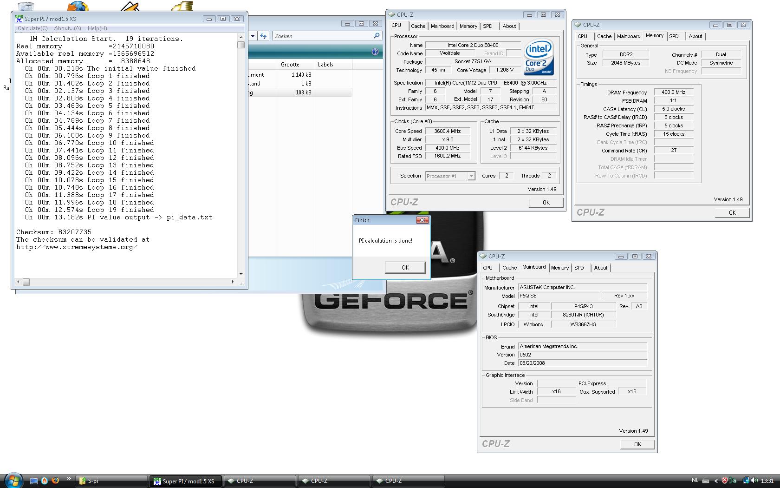780x488 pixels.
Task: Click OK in the Mainboard CPU-Z window
Action: point(637,444)
